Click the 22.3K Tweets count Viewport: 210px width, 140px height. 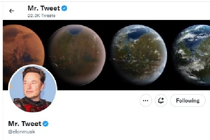pyautogui.click(x=41, y=16)
